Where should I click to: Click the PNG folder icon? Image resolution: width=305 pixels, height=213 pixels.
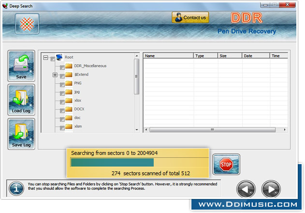[69, 83]
